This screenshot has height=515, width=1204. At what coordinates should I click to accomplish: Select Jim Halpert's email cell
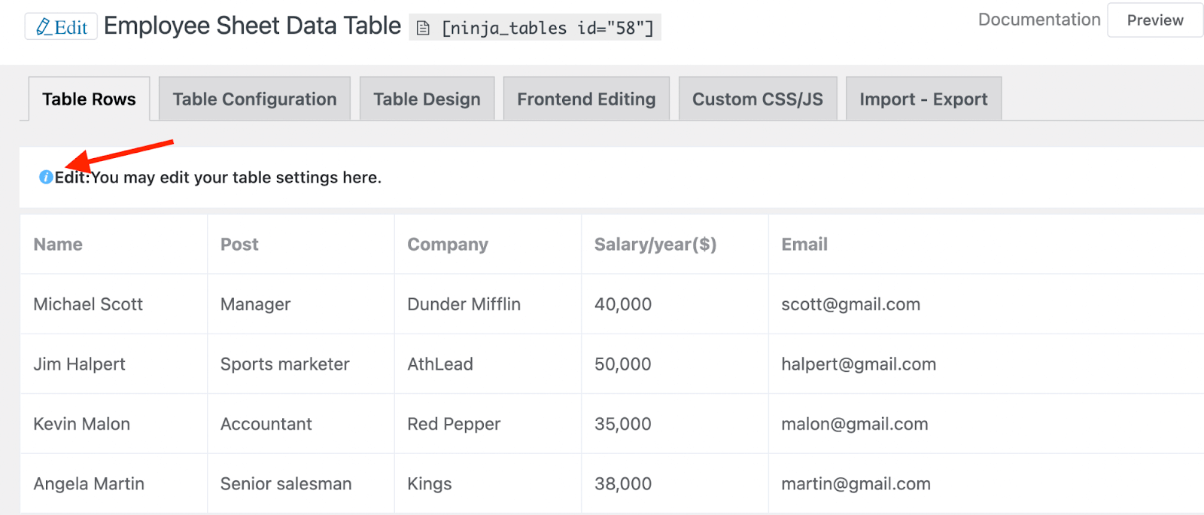858,364
